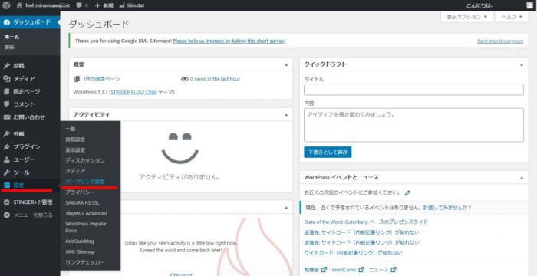537x276 pixels.
Task: Select メディア in settings flyout
Action: point(75,170)
